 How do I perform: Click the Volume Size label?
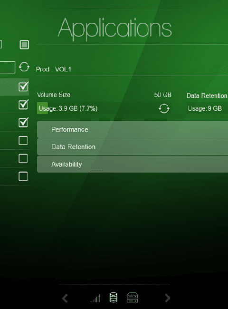pyautogui.click(x=54, y=95)
